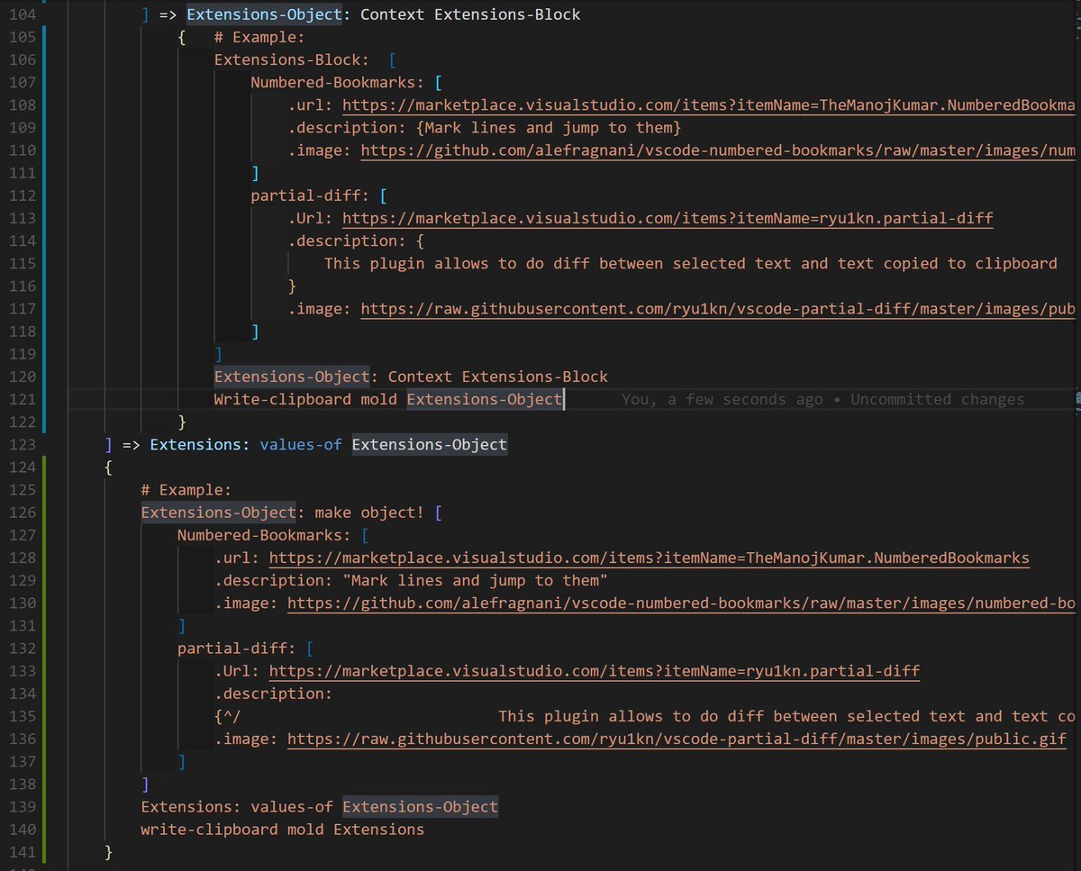Click 'Extensions: values-of' on line 123
Image resolution: width=1081 pixels, height=871 pixels.
click(x=246, y=444)
